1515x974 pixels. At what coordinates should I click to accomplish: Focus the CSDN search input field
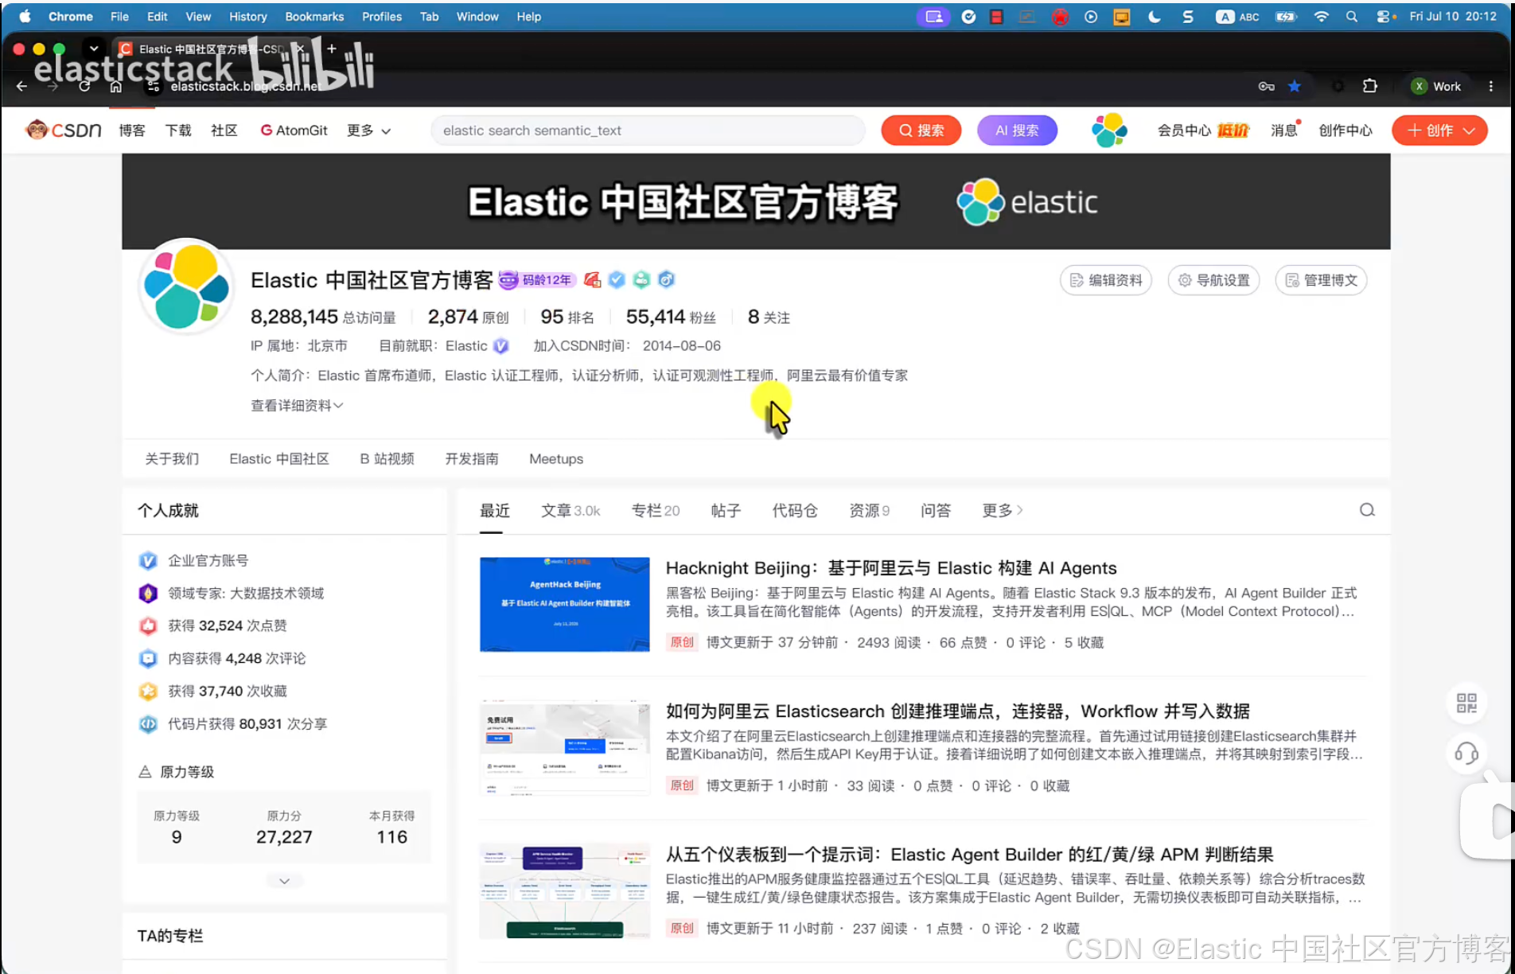[x=648, y=131]
